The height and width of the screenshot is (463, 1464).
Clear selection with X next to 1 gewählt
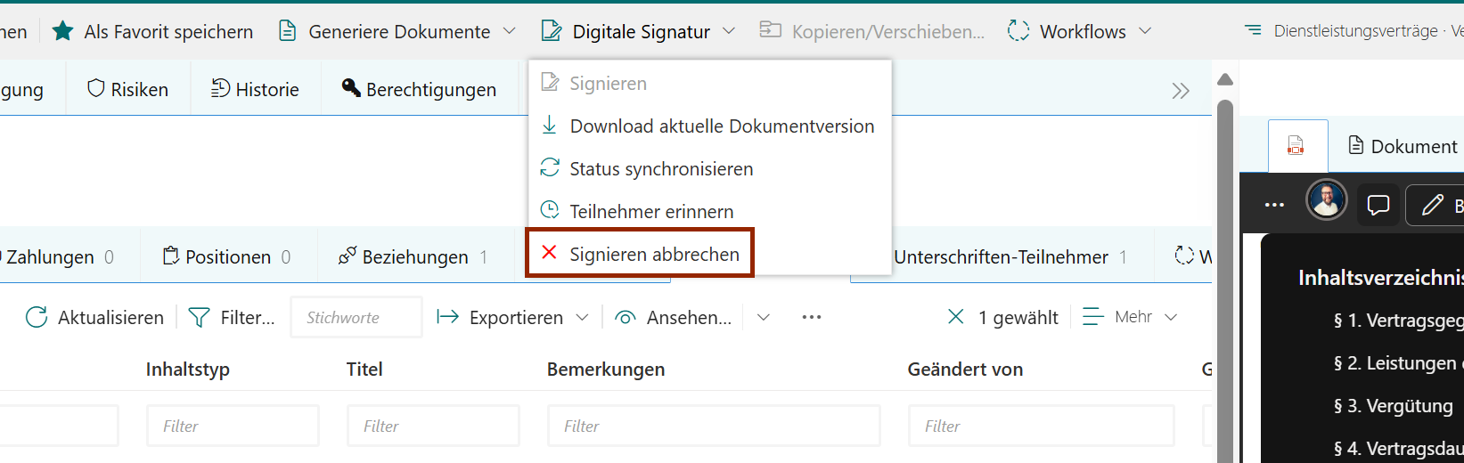coord(955,317)
